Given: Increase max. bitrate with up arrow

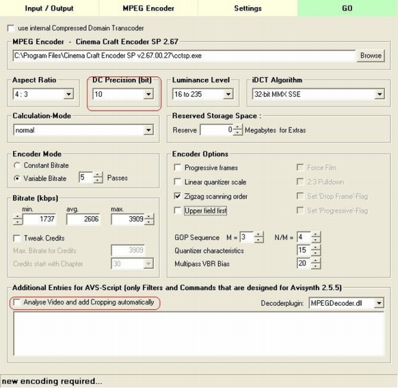Looking at the screenshot, I should tap(149, 217).
